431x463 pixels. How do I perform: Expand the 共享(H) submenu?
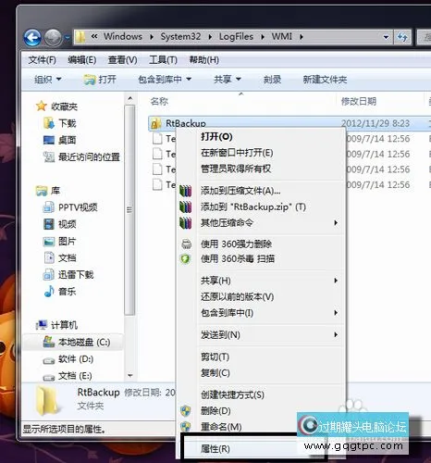262,281
